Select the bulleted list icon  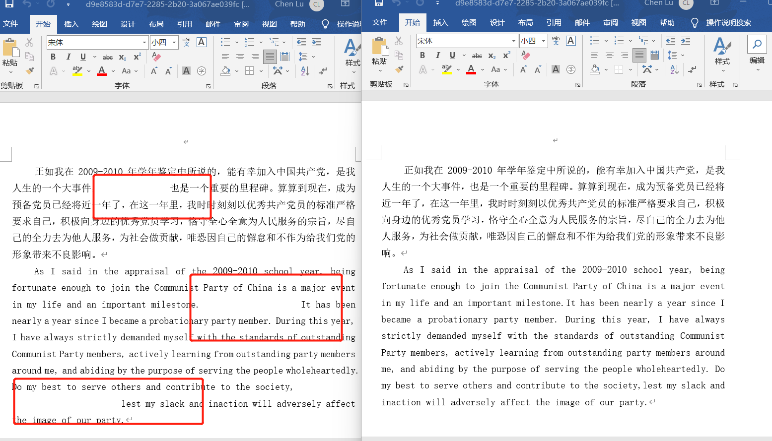click(x=226, y=42)
